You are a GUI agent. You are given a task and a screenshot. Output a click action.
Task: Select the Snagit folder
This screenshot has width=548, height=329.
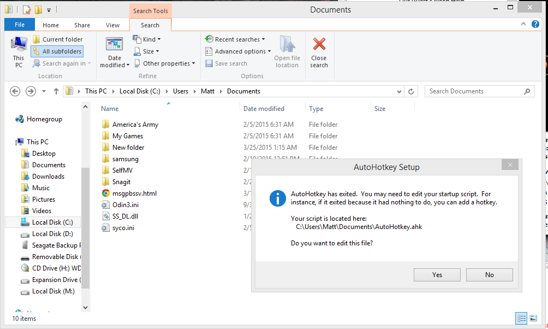(121, 182)
